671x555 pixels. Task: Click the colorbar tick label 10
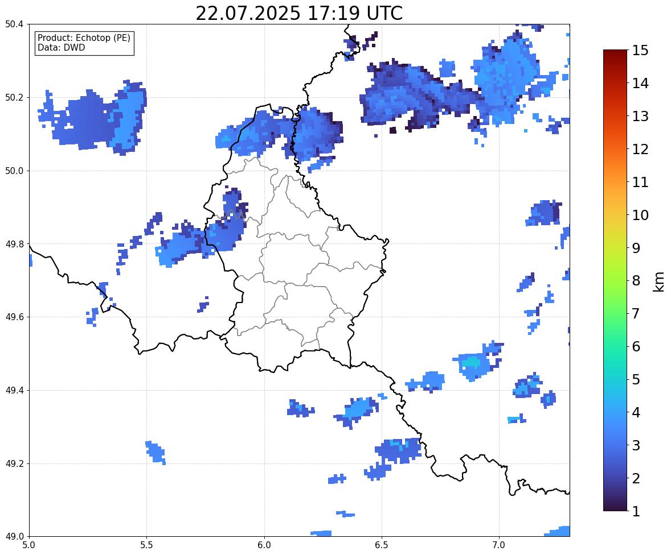click(x=640, y=215)
